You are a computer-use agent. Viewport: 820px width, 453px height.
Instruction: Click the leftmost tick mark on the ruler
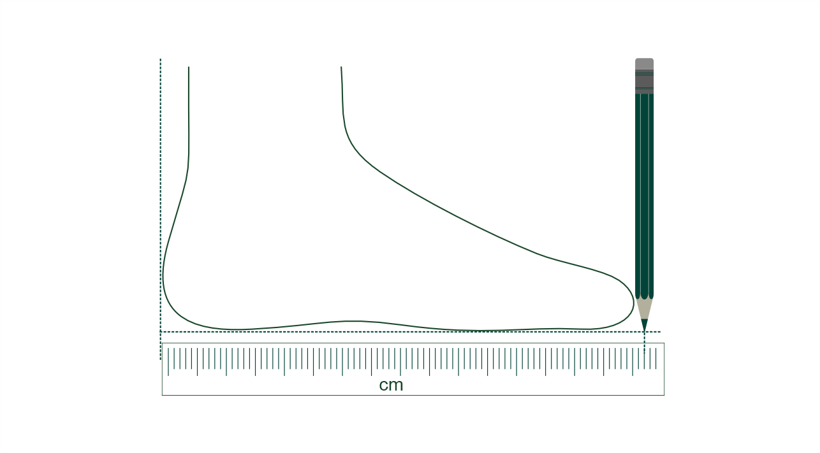168,361
